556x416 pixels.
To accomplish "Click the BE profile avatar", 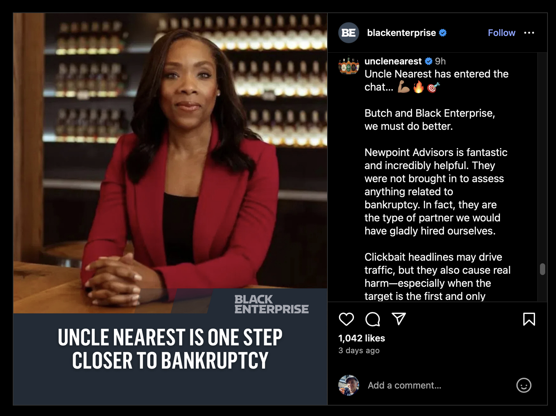I will (349, 33).
